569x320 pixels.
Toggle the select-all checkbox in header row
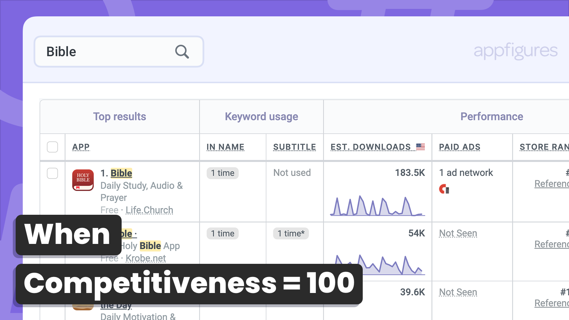(x=53, y=147)
